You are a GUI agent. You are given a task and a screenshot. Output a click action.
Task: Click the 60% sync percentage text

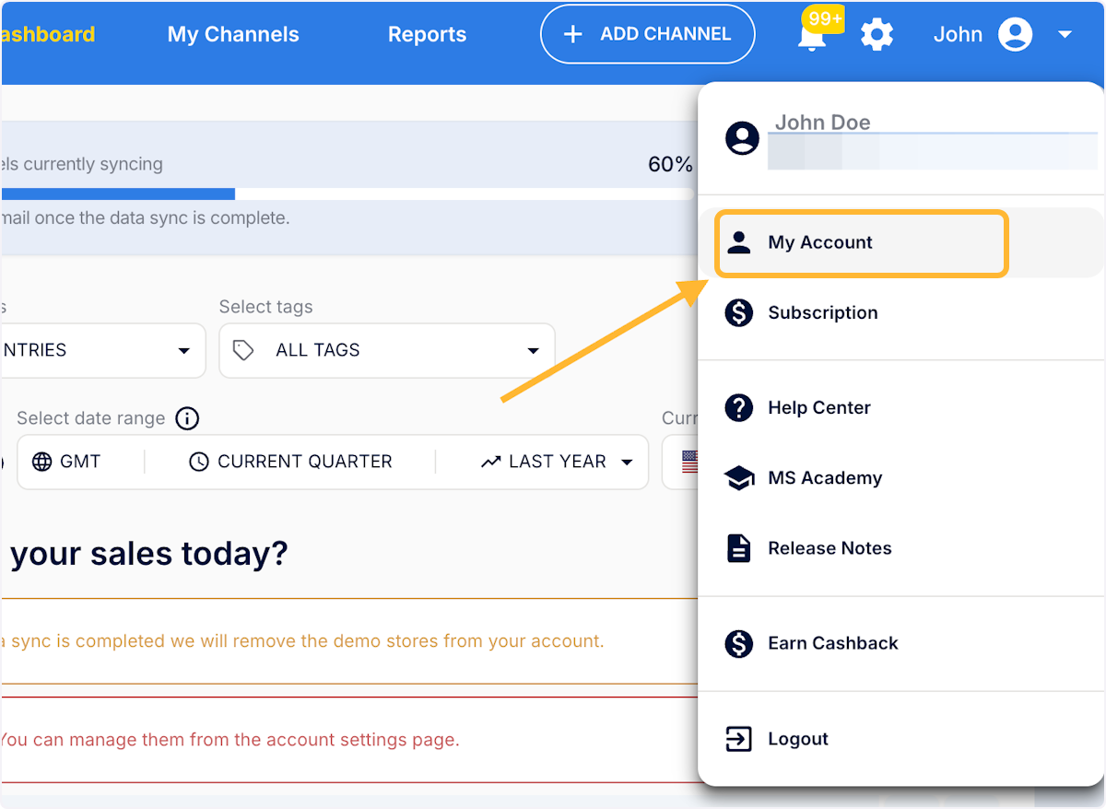click(x=670, y=164)
